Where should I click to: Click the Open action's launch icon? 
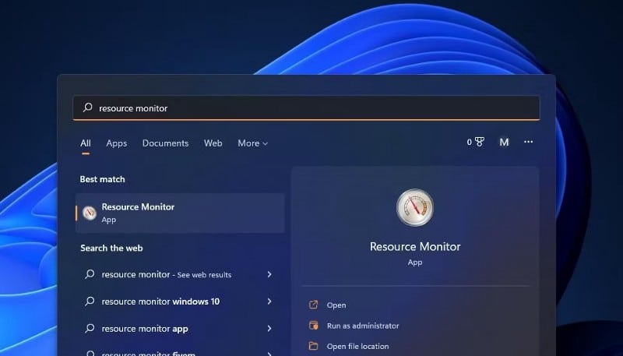pyautogui.click(x=314, y=305)
